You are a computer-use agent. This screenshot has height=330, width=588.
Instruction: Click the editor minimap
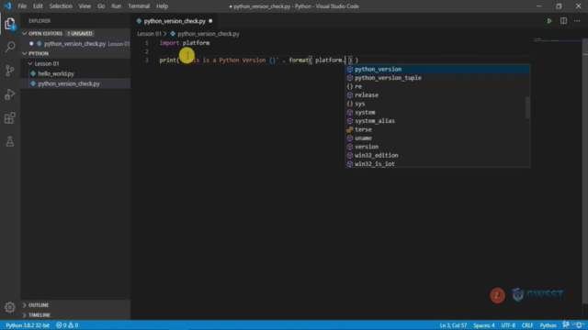[557, 40]
